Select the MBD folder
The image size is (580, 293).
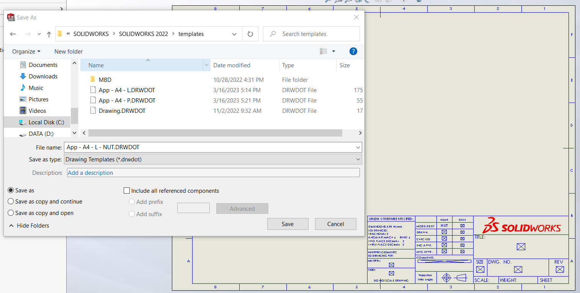[x=105, y=80]
